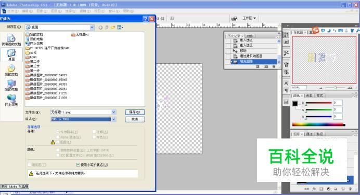Open the collapsed Clone Source panel icon

coord(286,72)
